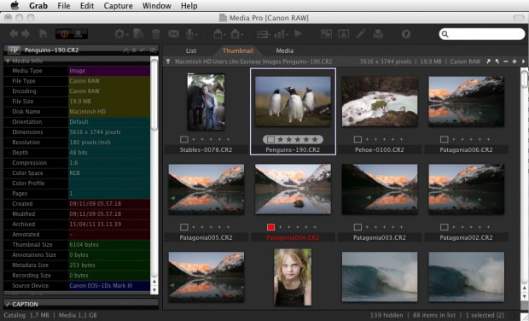This screenshot has height=321, width=529.
Task: Click the envelope email toolbar icon
Action: pos(173,34)
